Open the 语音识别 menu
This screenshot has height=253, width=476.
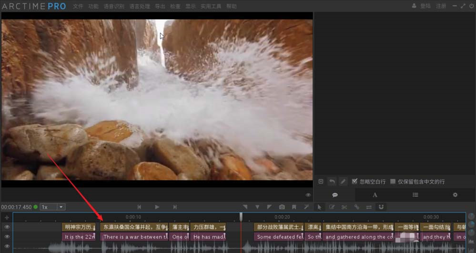coord(113,7)
